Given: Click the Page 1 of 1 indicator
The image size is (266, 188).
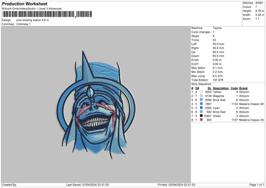Looking at the screenshot, I should pos(254,184).
